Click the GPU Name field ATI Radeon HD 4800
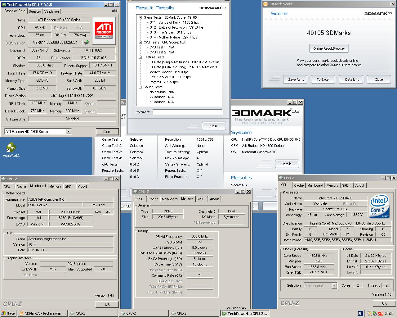The image size is (397, 318). pos(59,20)
